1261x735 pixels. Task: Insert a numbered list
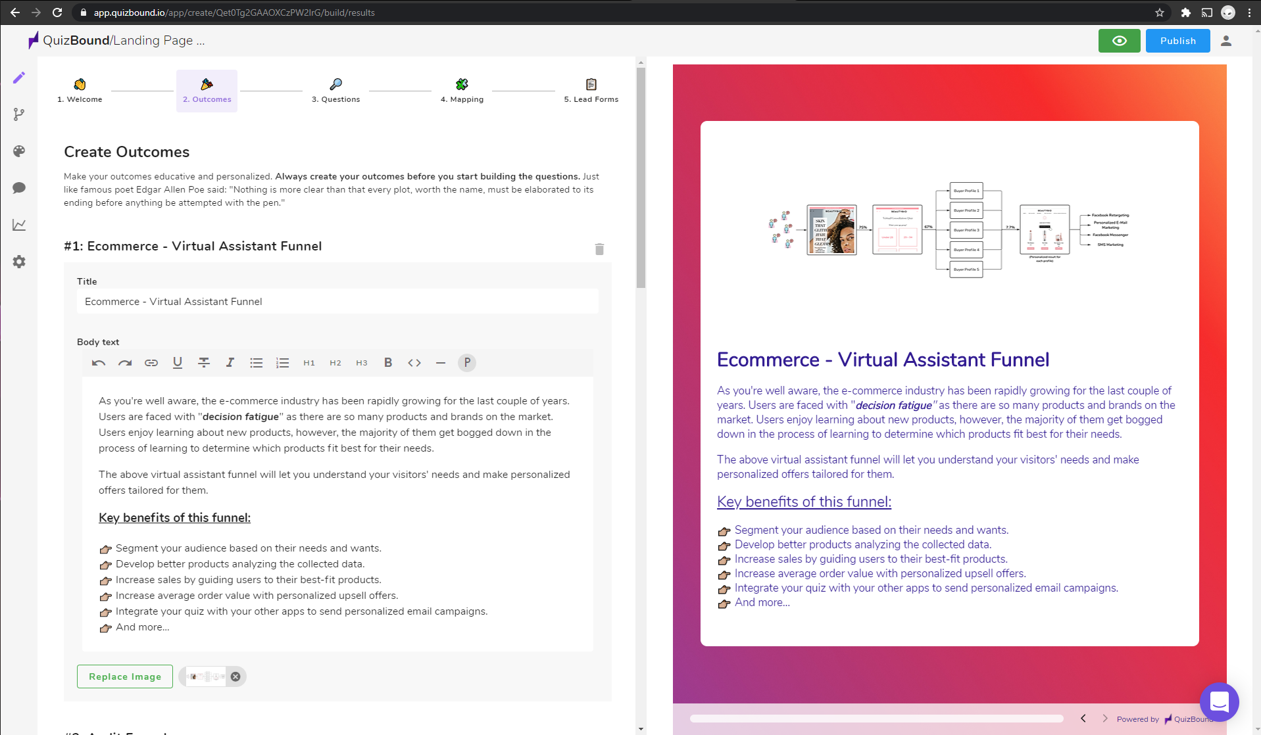click(x=283, y=363)
